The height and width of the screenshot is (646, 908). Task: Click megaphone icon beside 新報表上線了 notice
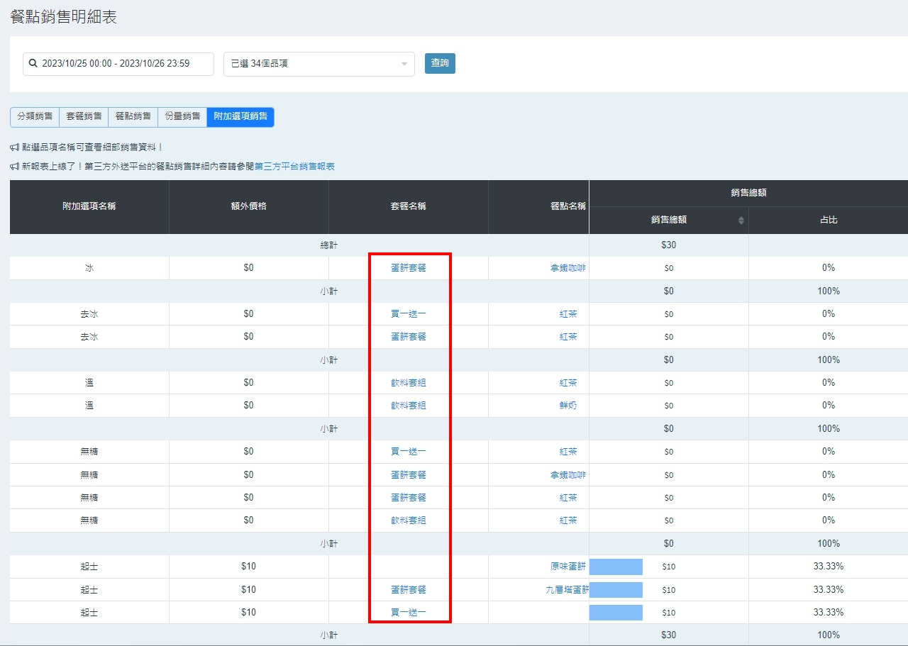[14, 167]
